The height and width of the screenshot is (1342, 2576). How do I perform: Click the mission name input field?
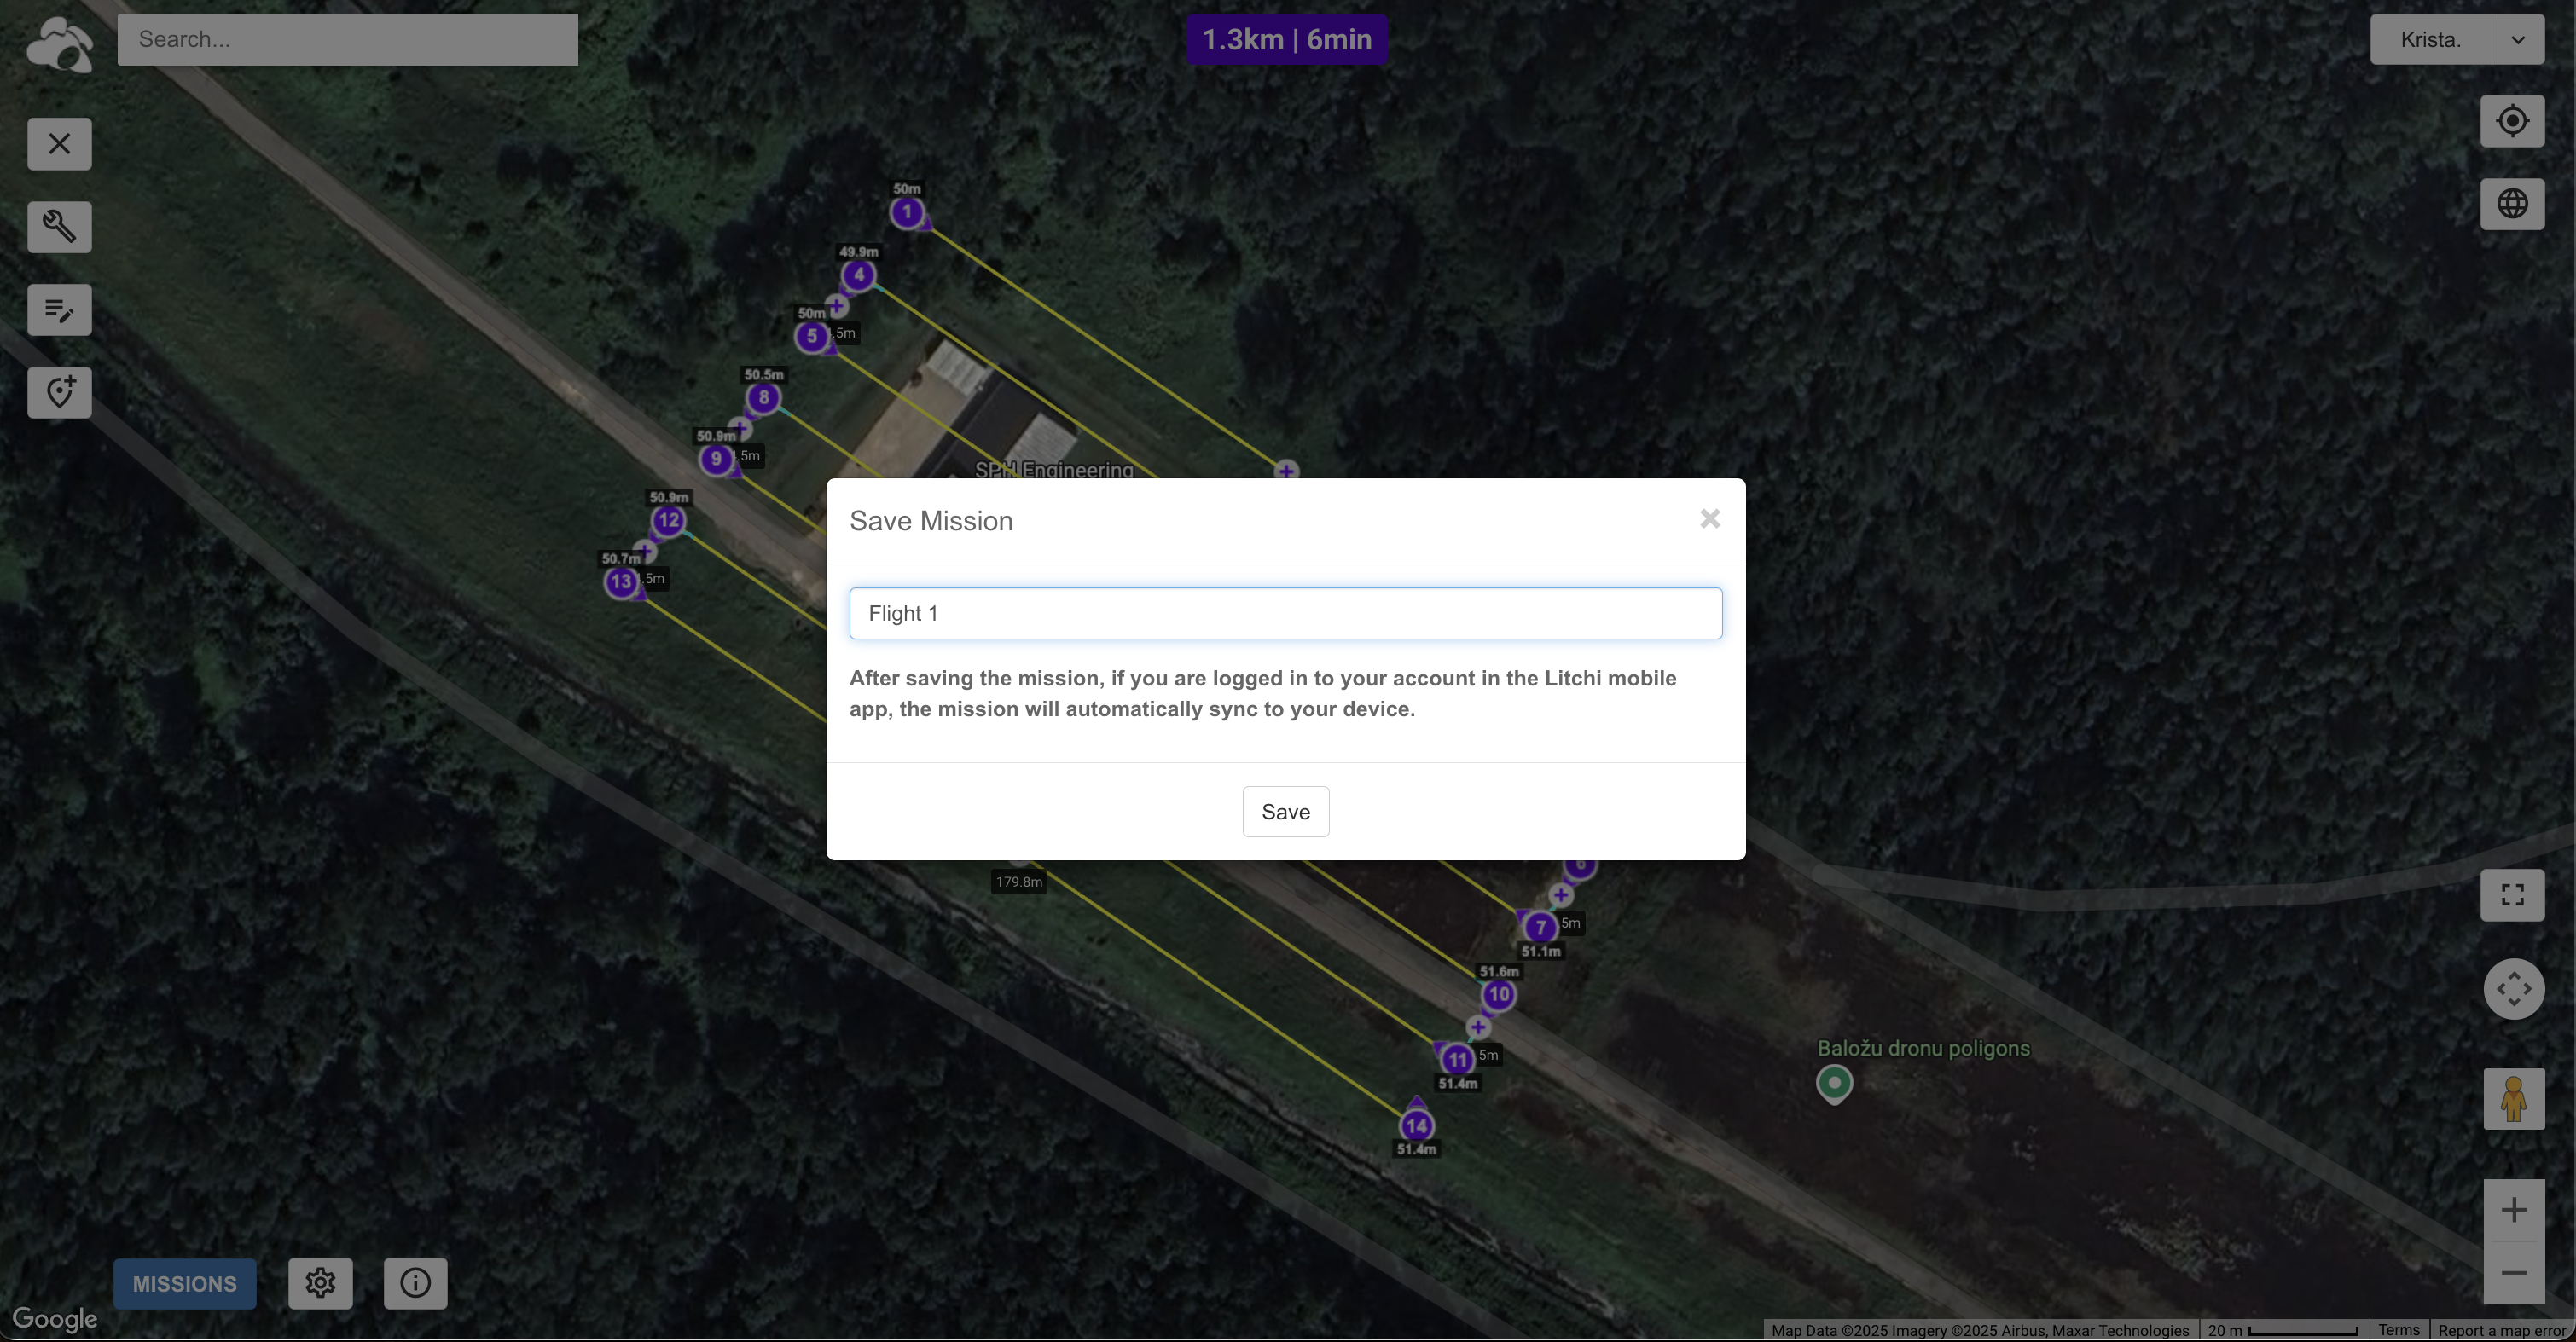[x=1285, y=614]
